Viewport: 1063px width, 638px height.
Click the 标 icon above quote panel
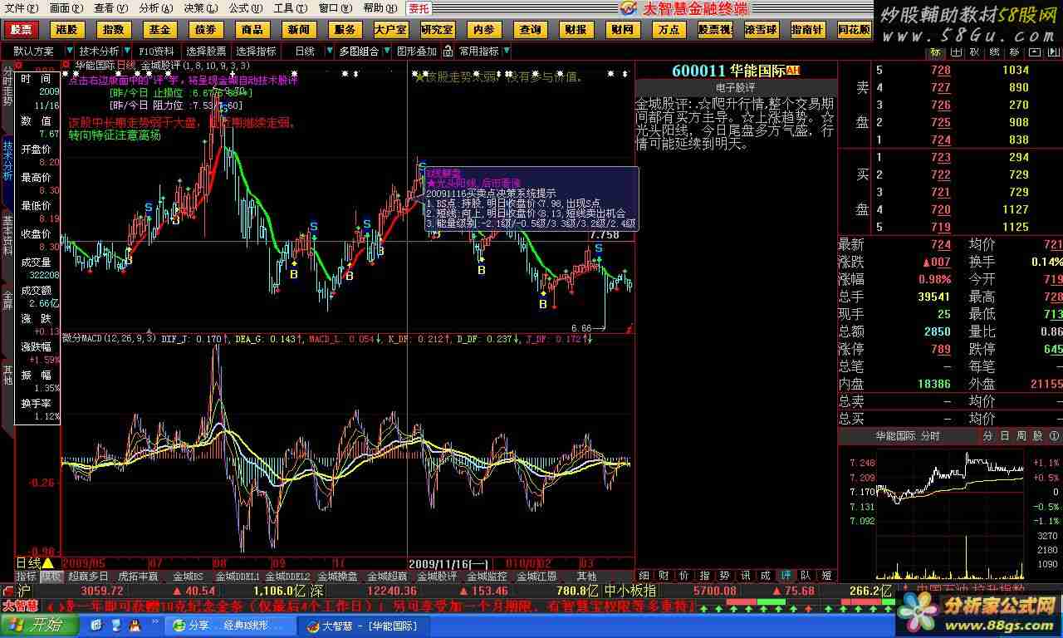pos(935,52)
